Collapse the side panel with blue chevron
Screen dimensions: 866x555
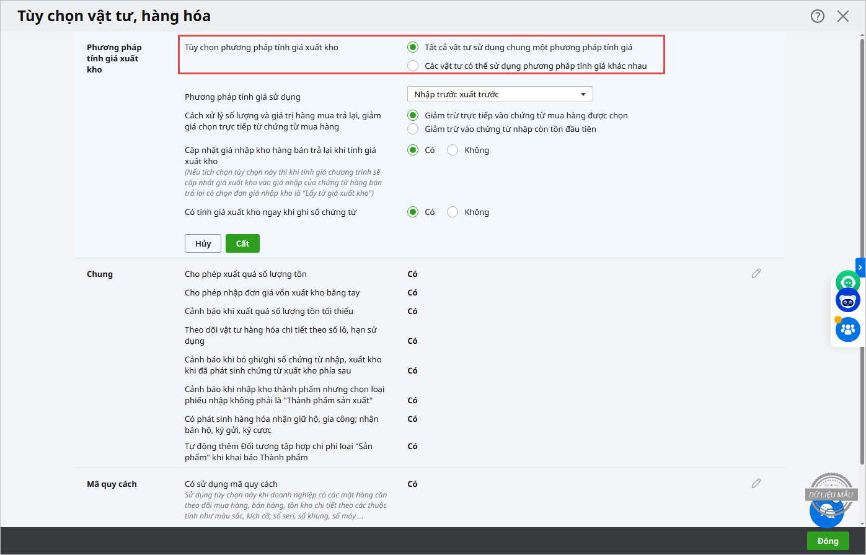click(x=860, y=267)
